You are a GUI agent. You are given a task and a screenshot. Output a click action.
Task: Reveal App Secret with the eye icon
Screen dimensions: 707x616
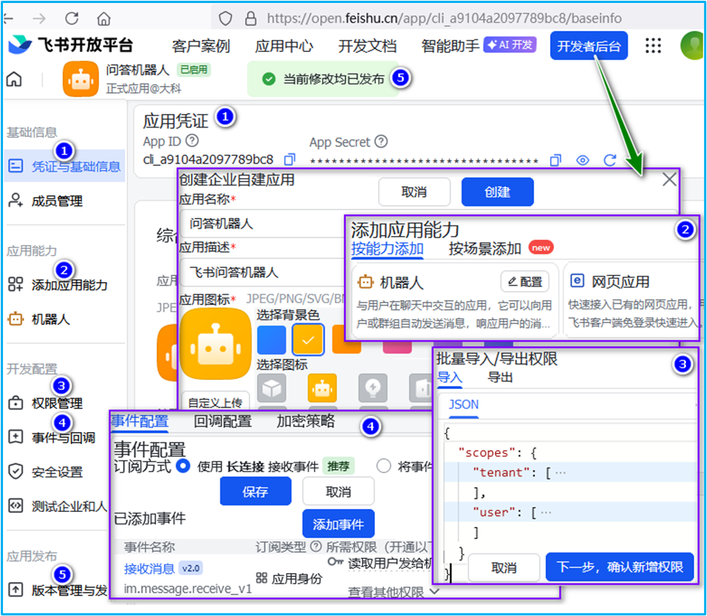(583, 160)
